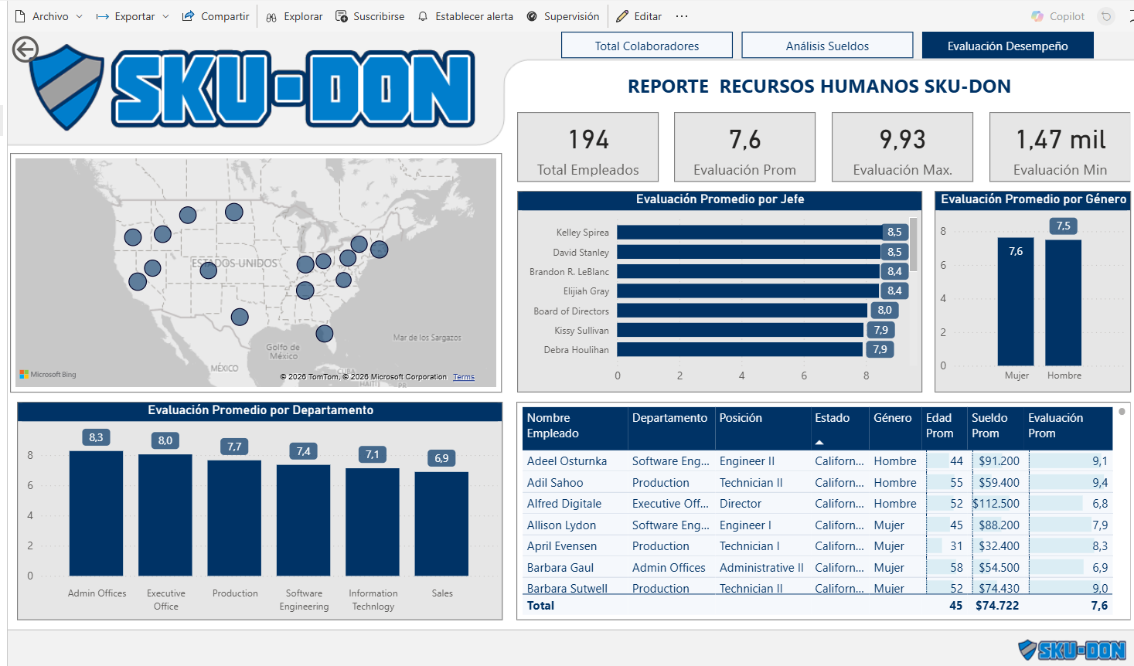Click the Editar pencil icon
This screenshot has width=1134, height=666.
622,16
